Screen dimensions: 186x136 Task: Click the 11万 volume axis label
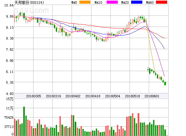[10, 108]
